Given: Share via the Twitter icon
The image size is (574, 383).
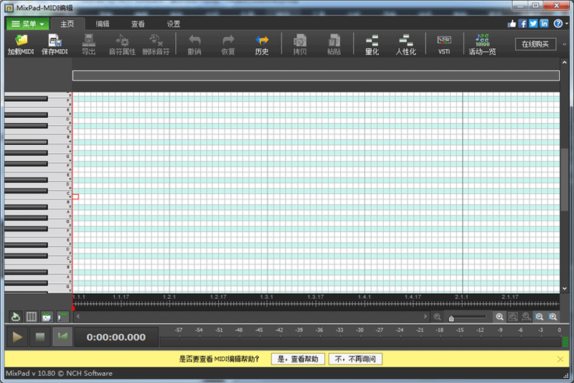Looking at the screenshot, I should tap(533, 24).
